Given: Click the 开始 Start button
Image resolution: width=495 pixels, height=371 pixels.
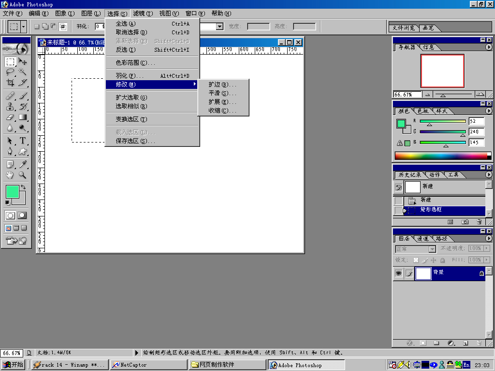Looking at the screenshot, I should point(13,365).
